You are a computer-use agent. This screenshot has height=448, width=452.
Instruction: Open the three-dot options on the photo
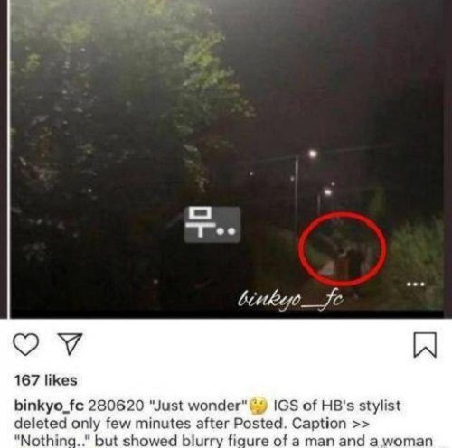pos(416,284)
